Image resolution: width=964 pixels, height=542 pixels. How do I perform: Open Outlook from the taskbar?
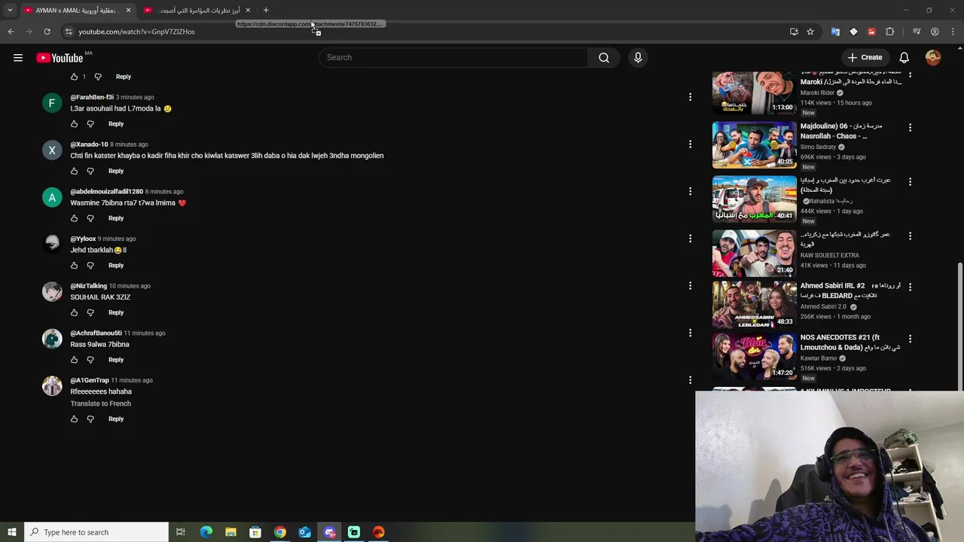coord(305,532)
